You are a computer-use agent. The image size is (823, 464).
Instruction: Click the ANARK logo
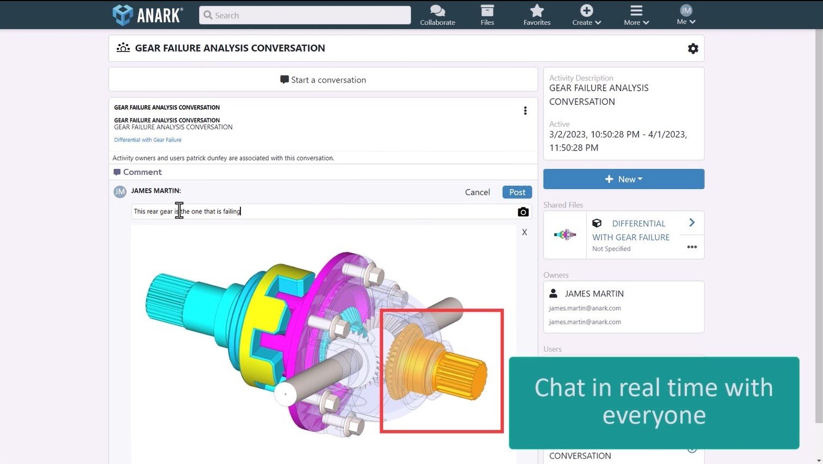pos(147,15)
